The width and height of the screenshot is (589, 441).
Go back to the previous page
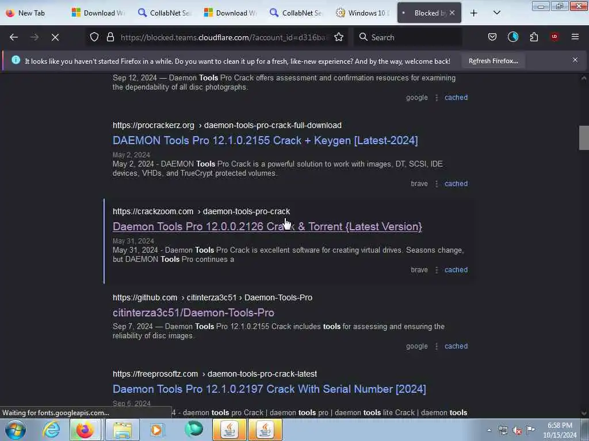14,37
